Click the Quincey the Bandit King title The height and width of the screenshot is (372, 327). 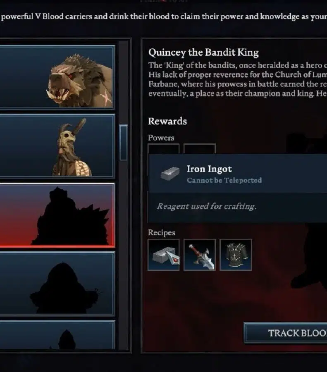tap(203, 52)
